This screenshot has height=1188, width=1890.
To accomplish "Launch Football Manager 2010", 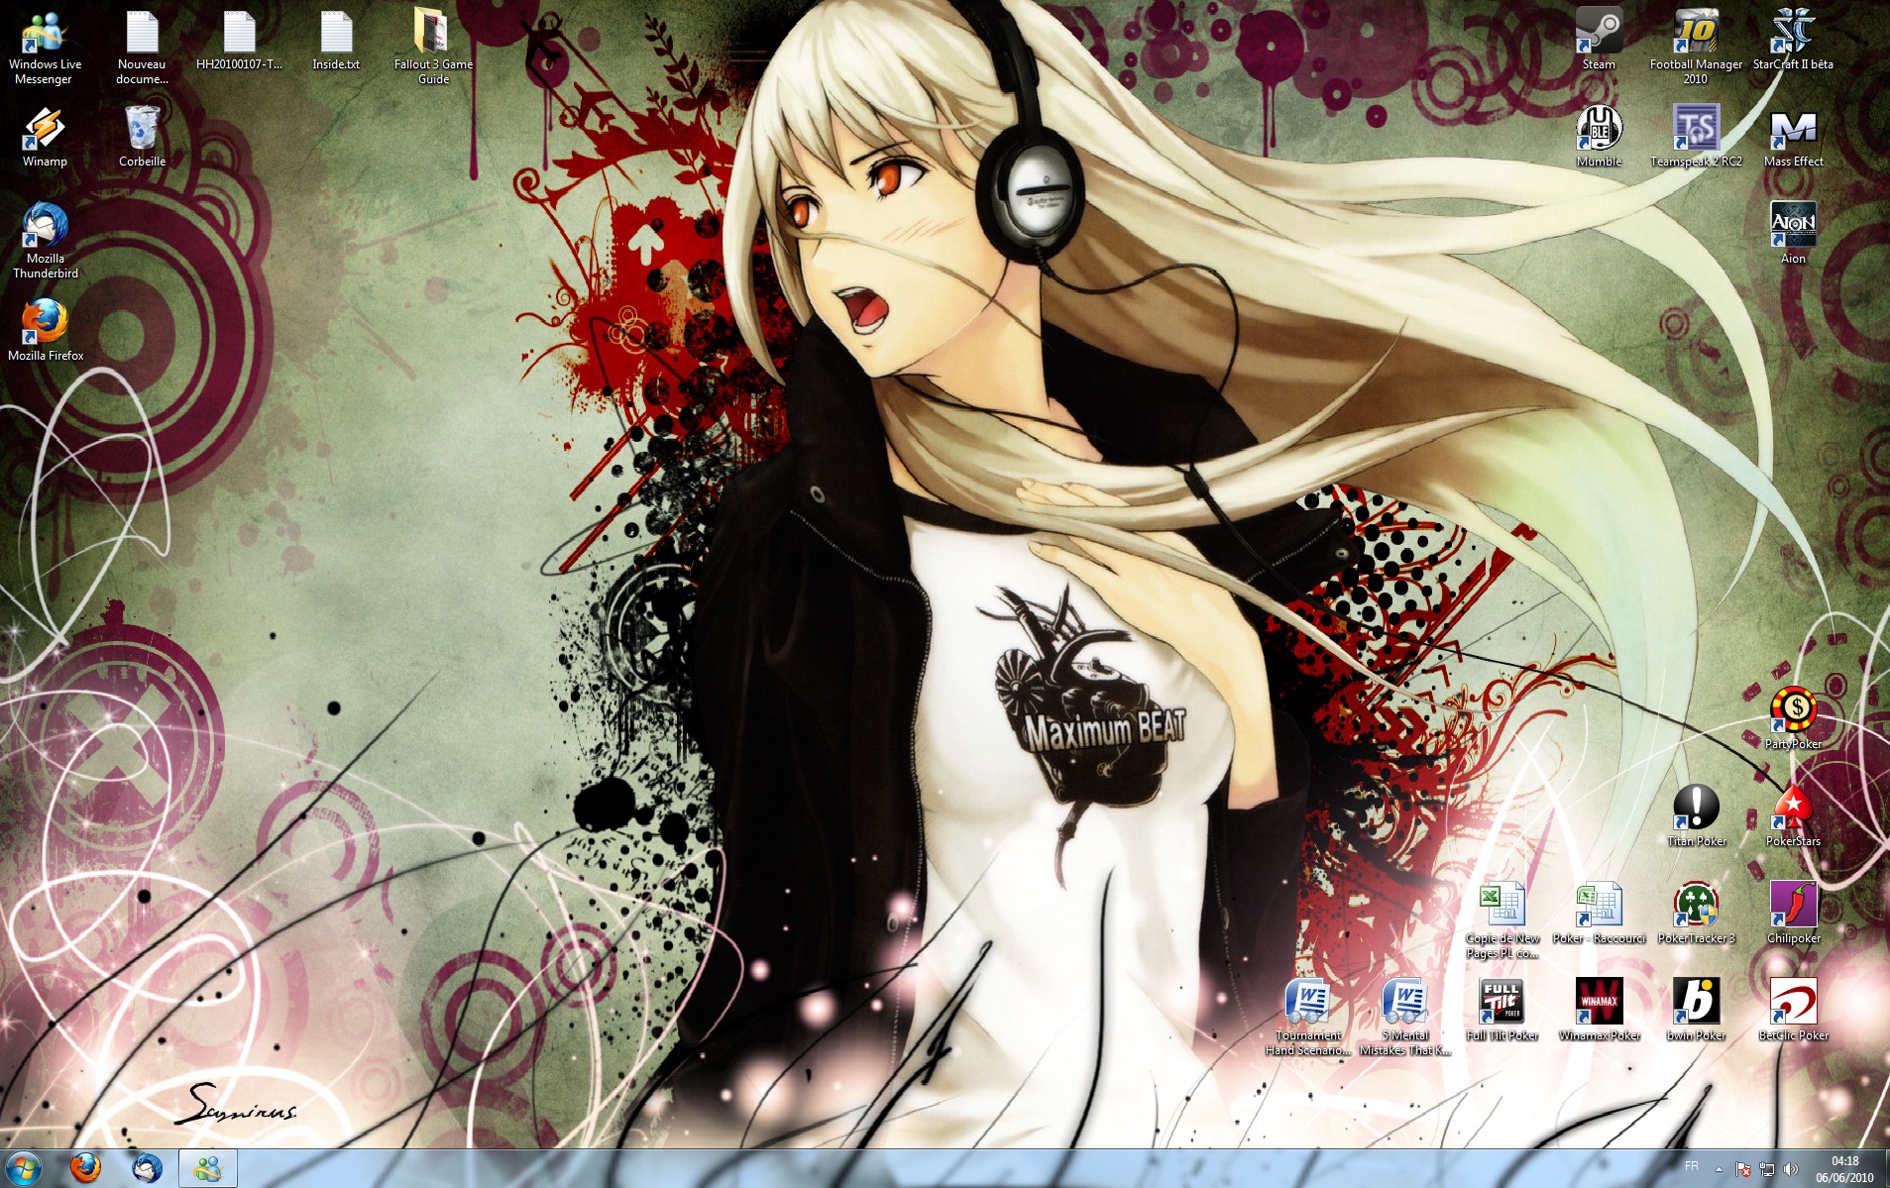I will pyautogui.click(x=1696, y=48).
